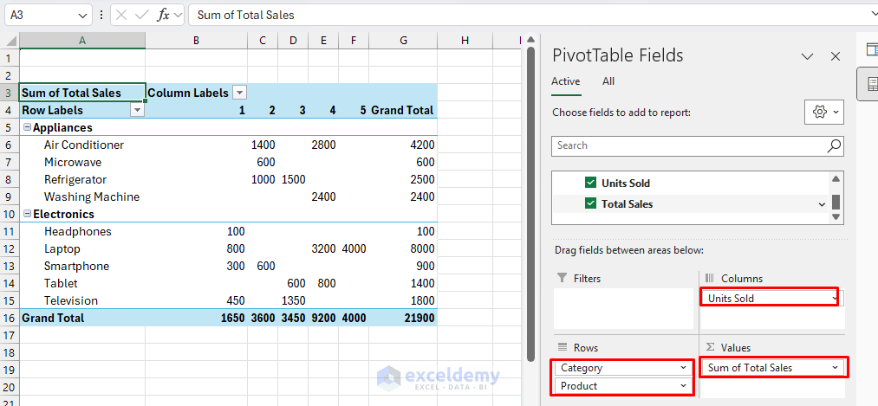Viewport: 878px width, 406px height.
Task: Click the Laptop grand total 8000
Action: (x=421, y=248)
